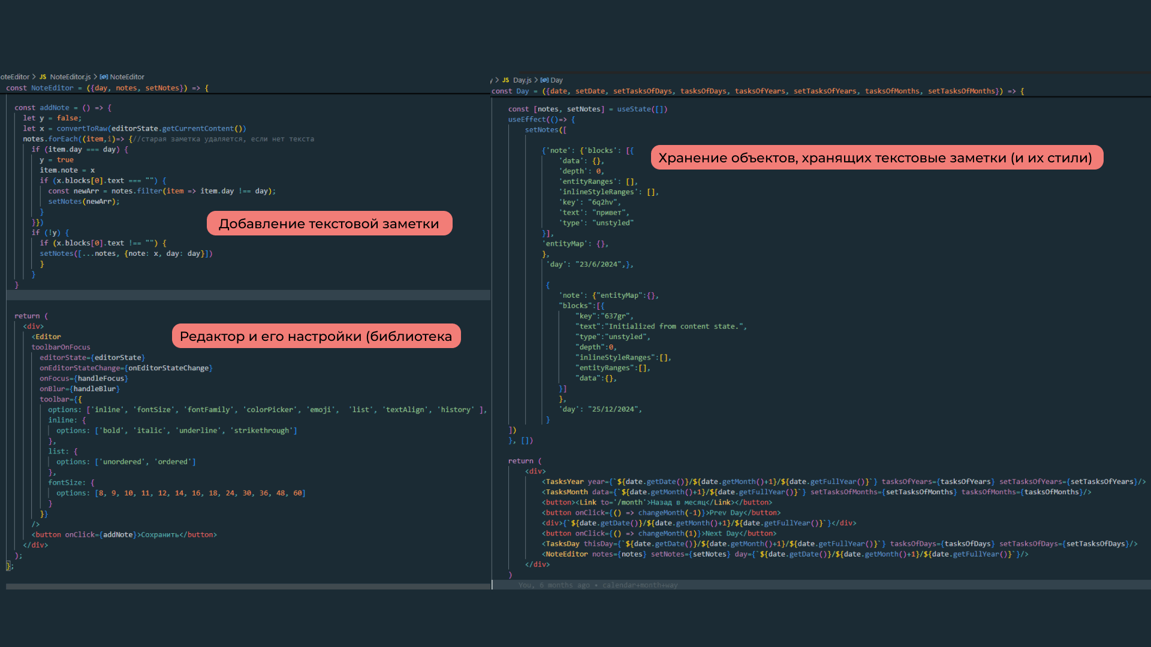Screen dimensions: 1151x647
Task: Click the JS file icon before Day.js
Action: 506,80
